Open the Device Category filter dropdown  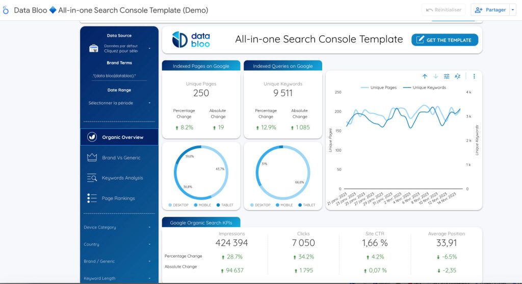pyautogui.click(x=119, y=228)
